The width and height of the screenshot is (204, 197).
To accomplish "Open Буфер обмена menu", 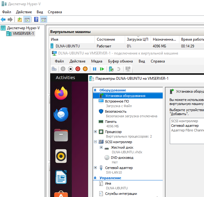I will tap(120, 61).
